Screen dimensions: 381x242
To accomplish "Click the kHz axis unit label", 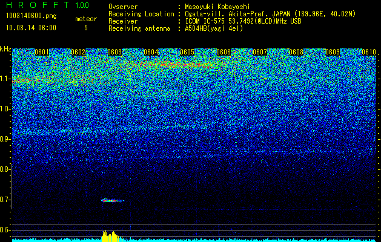I will [x=5, y=49].
